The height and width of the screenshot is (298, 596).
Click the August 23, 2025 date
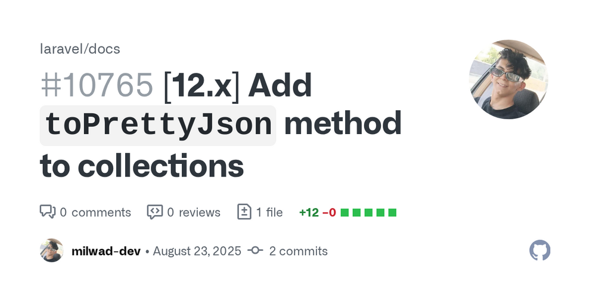tap(197, 252)
